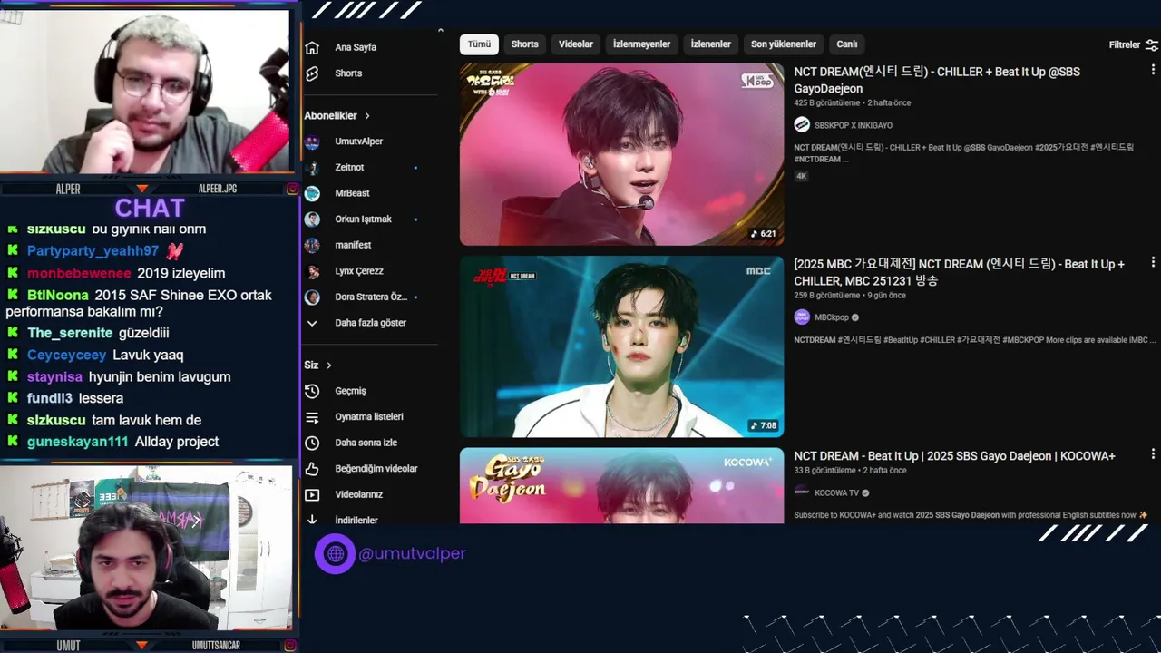Open the Shorts sidebar icon
The height and width of the screenshot is (653, 1161).
pos(312,73)
